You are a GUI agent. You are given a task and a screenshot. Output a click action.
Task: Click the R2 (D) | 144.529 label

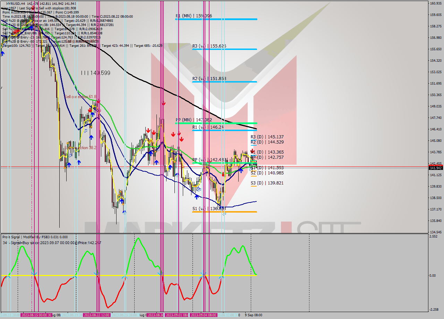(267, 142)
